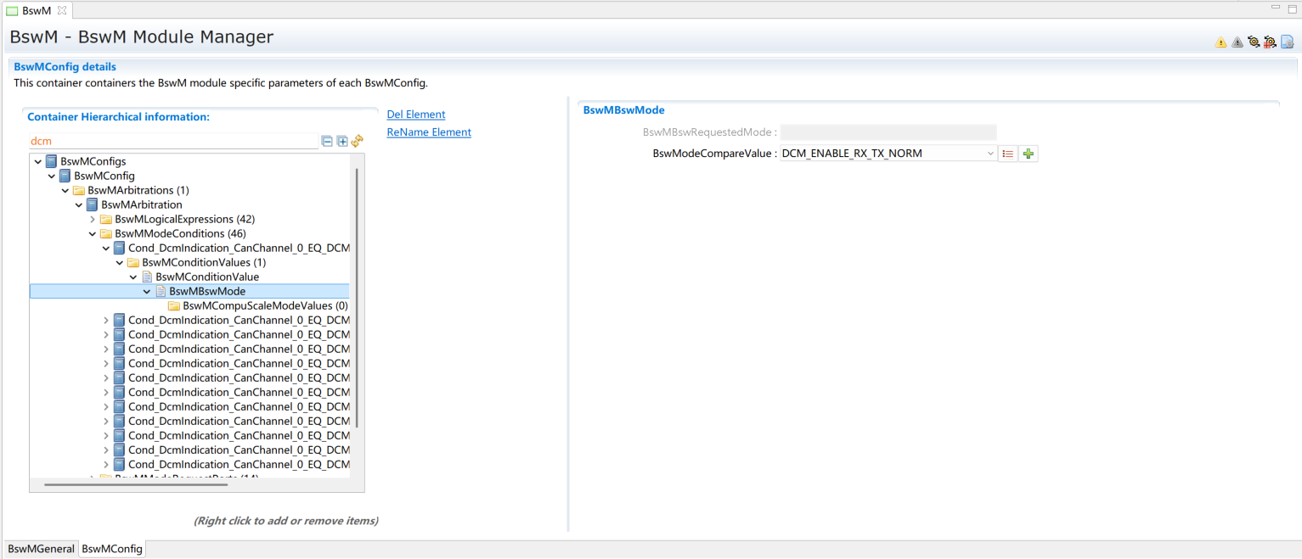Select the BswMCompuScaleModeValues (0) tree item
Image resolution: width=1302 pixels, height=559 pixels.
click(265, 306)
